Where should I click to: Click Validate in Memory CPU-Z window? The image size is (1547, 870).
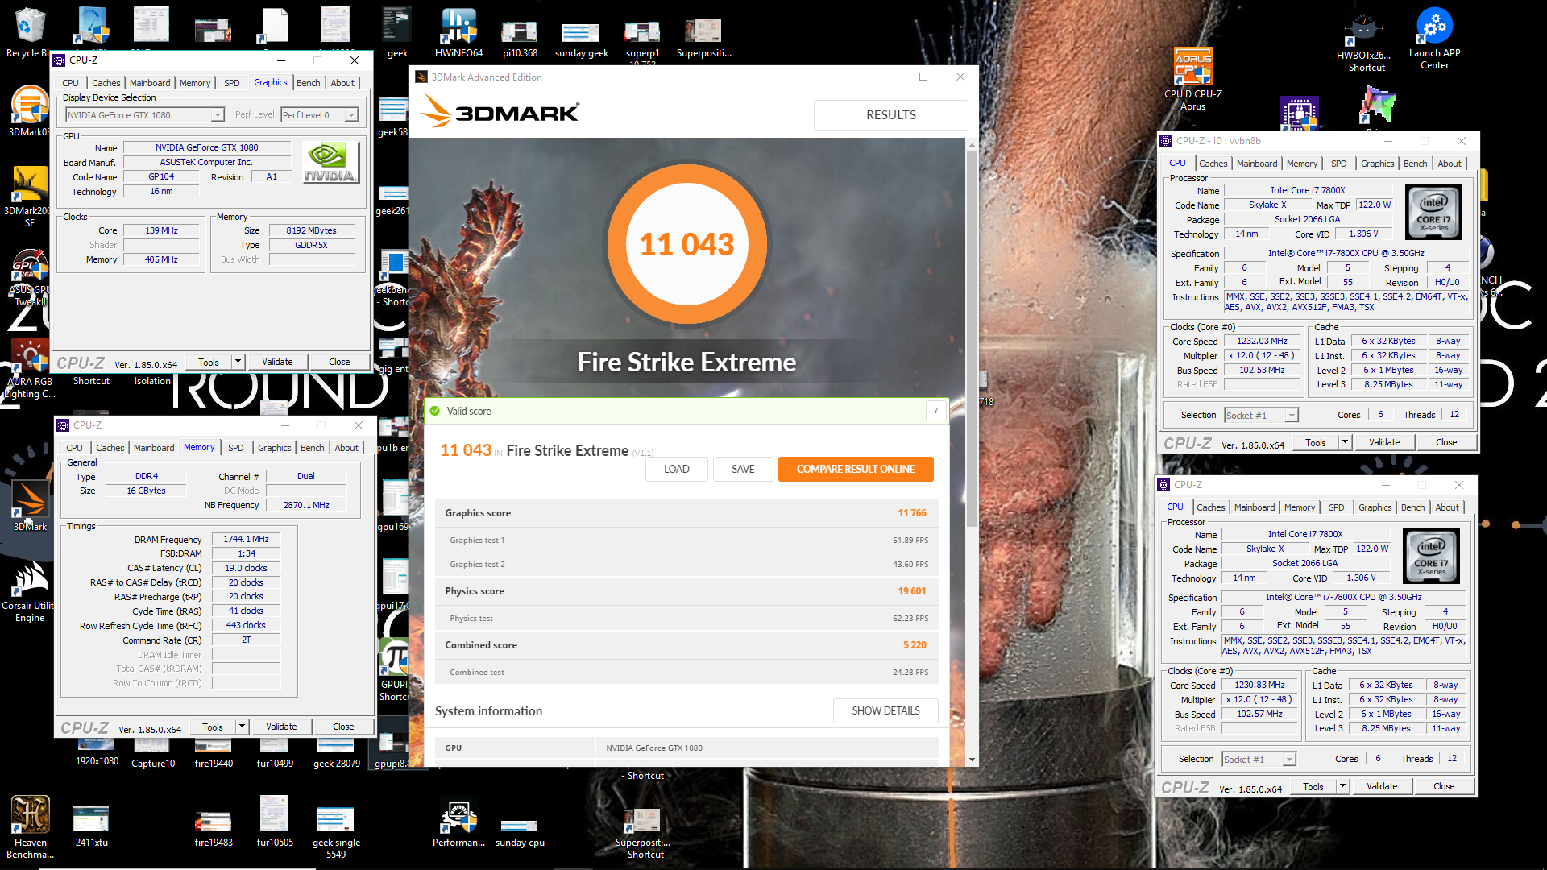281,727
